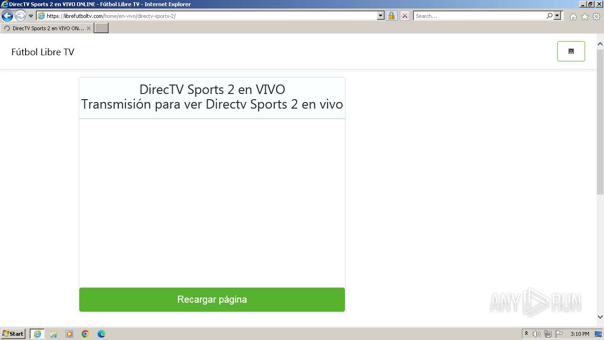Click the DirecTV Sports 2 en VIVO heading
The height and width of the screenshot is (340, 604).
pos(212,89)
